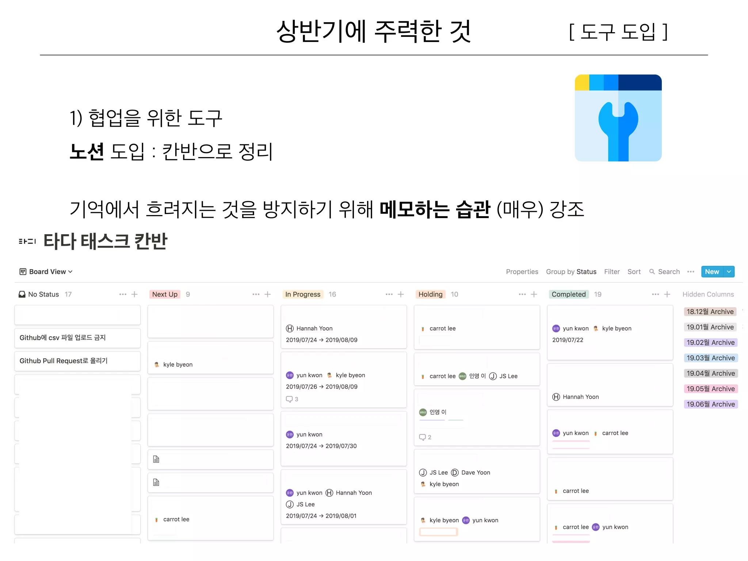
Task: Open Group by Status selector
Action: point(571,271)
